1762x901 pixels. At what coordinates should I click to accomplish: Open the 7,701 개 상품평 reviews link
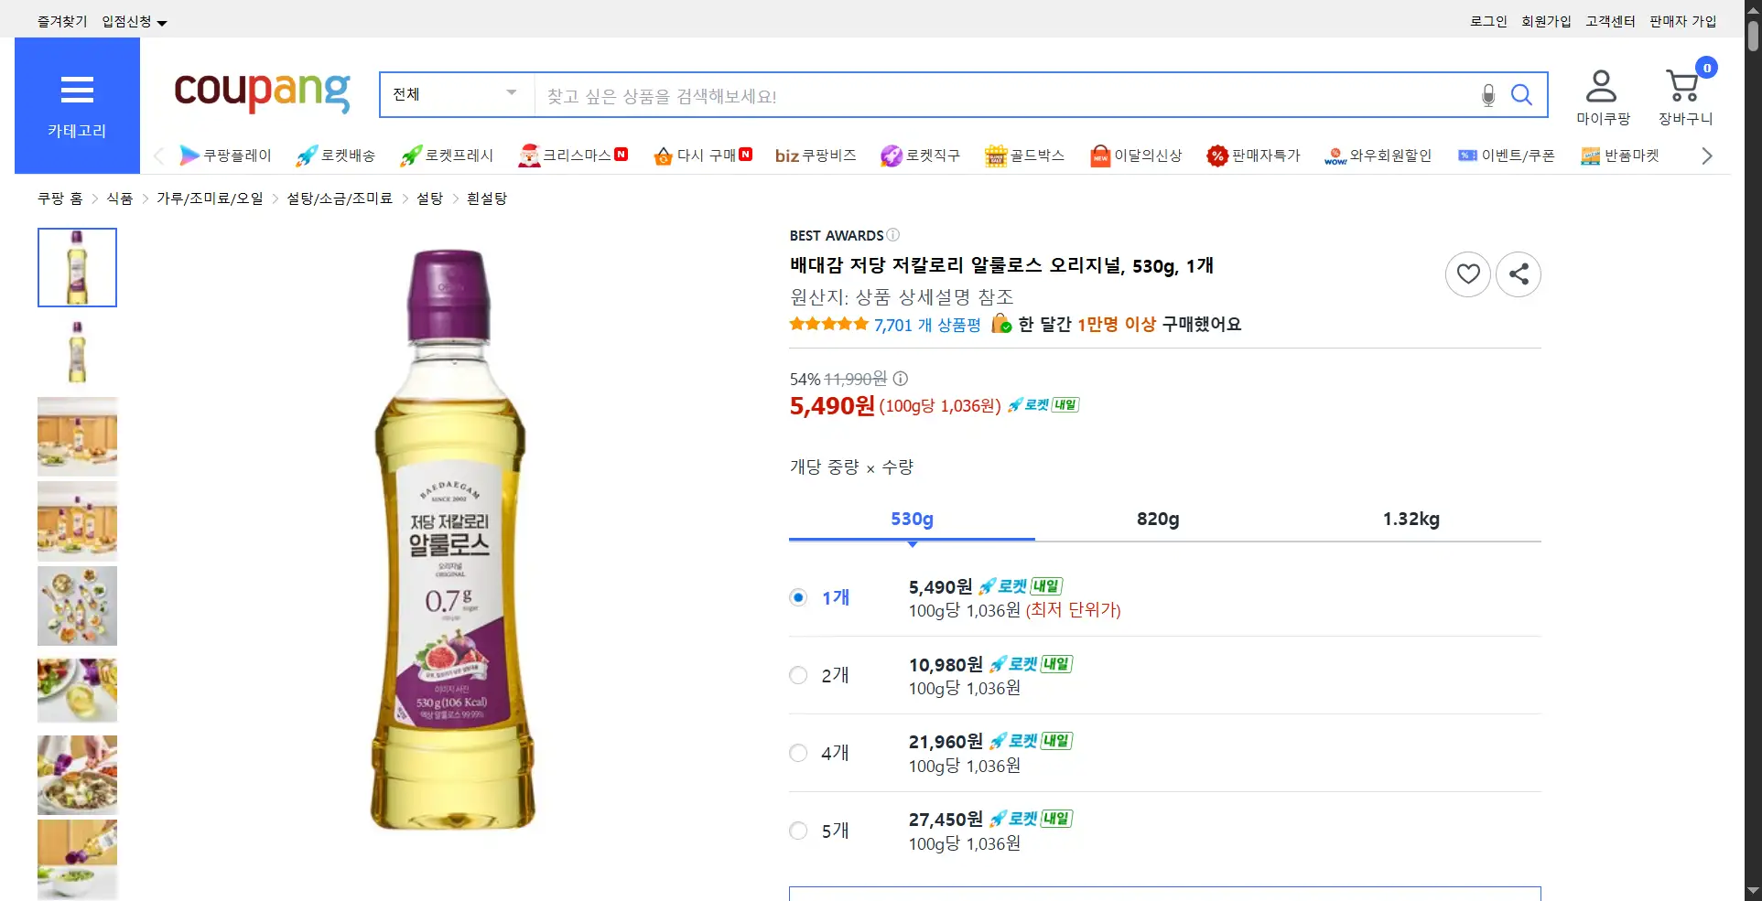click(x=926, y=325)
